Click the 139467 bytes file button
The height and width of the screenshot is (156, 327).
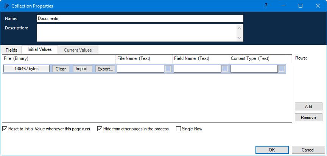tap(26, 69)
